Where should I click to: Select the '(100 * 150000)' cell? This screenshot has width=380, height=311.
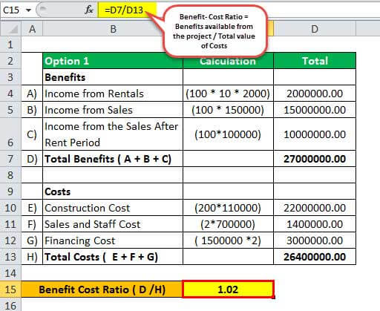pos(228,110)
